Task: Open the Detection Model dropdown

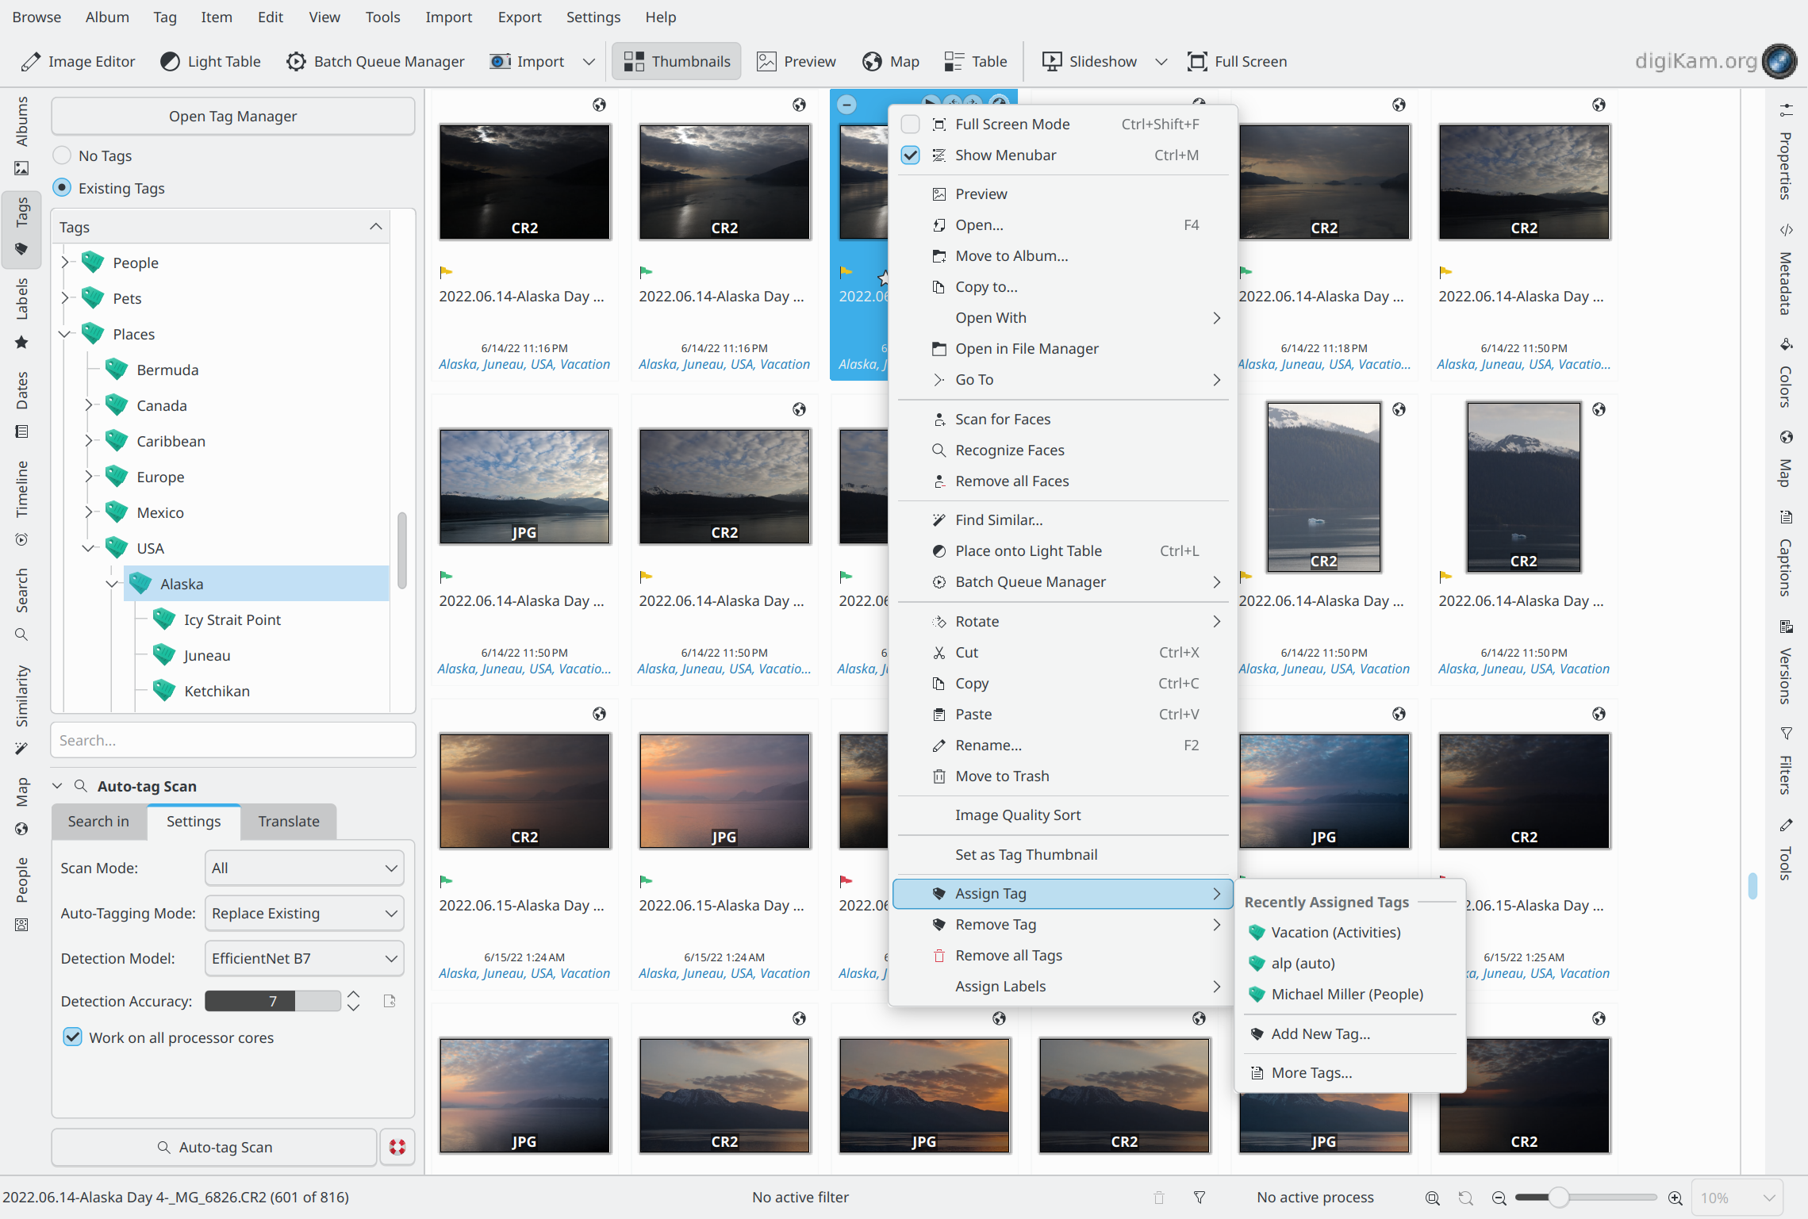Action: tap(304, 958)
